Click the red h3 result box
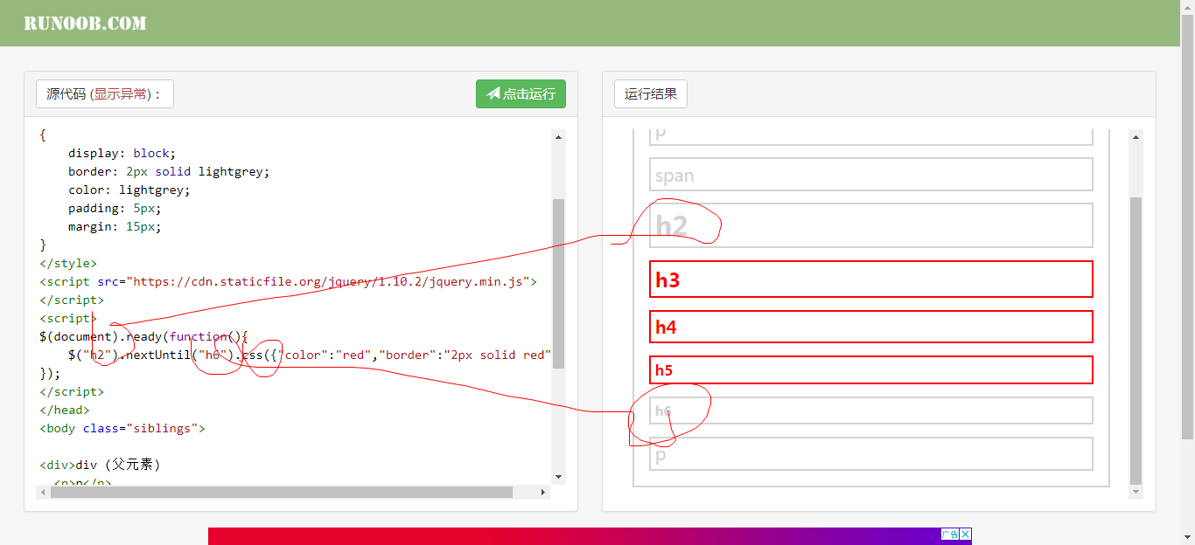 coord(871,279)
